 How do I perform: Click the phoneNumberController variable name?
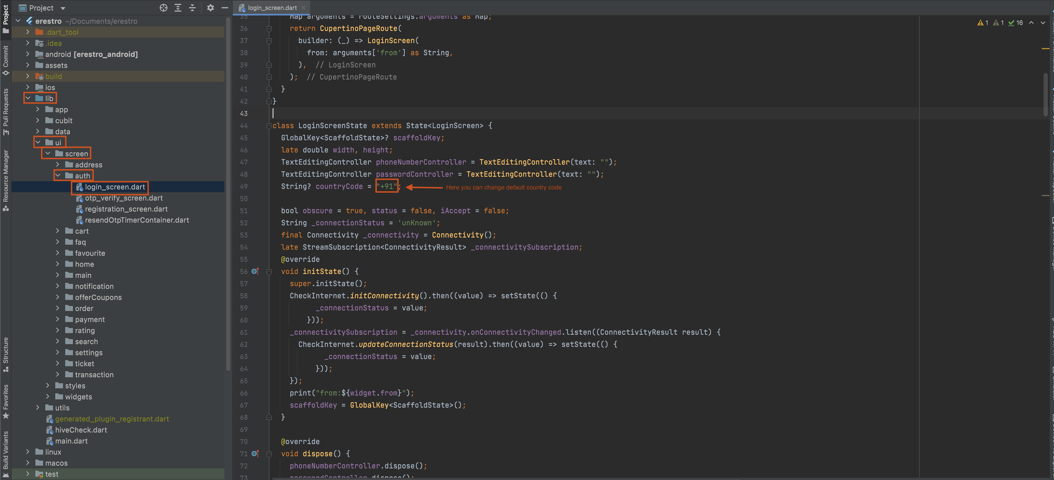421,162
